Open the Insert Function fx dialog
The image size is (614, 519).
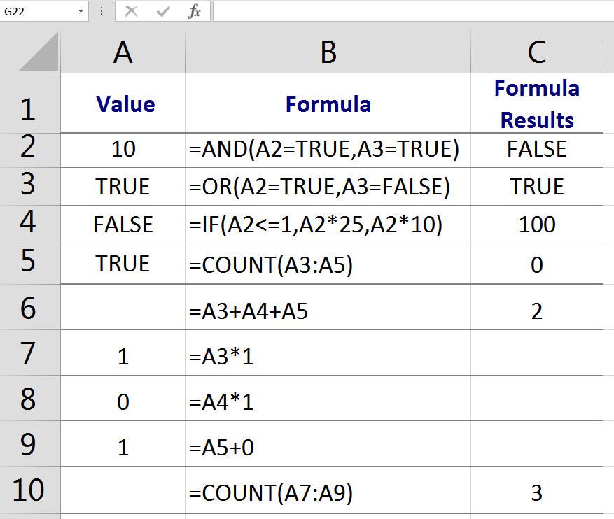[x=195, y=11]
